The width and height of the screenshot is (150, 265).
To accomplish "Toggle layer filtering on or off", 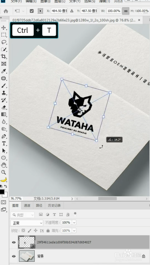I will pos(75,213).
